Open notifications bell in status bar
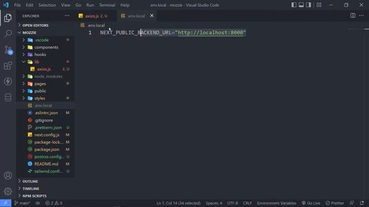Screen dimensions: 369x207 (x=362, y=203)
